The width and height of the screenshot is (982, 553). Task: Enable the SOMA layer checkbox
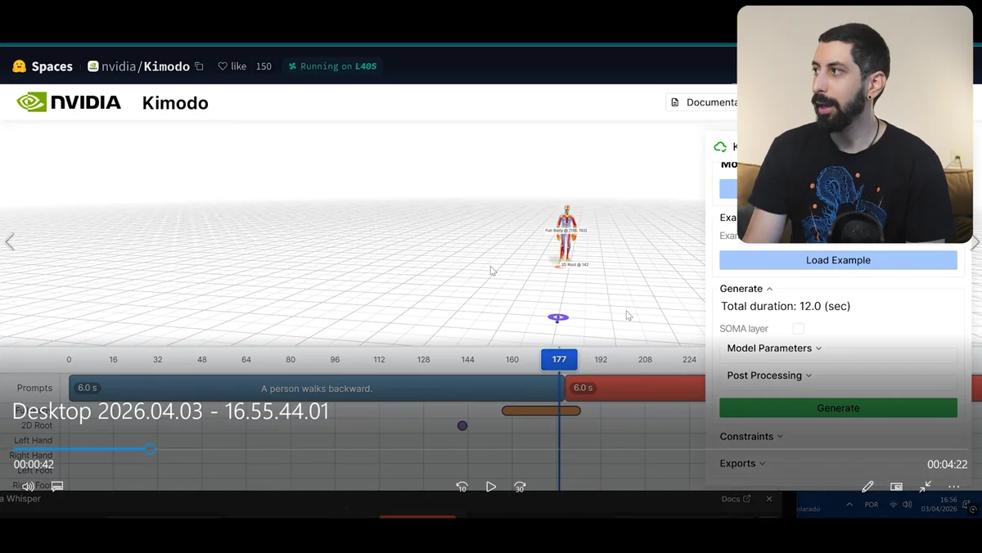[798, 327]
